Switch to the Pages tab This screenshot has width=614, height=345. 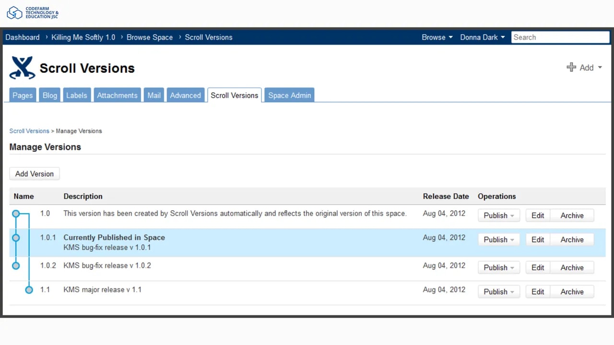(23, 95)
